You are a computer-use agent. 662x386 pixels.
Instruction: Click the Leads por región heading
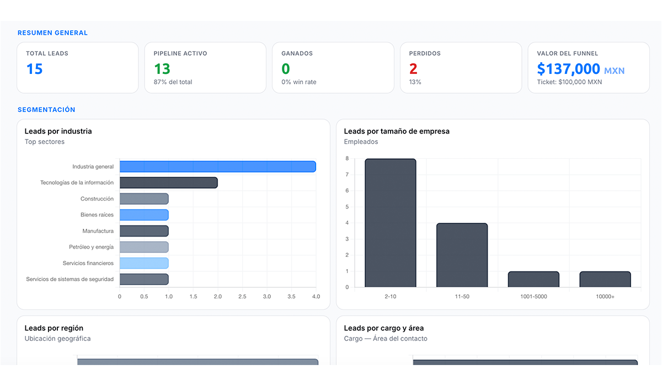coord(54,328)
